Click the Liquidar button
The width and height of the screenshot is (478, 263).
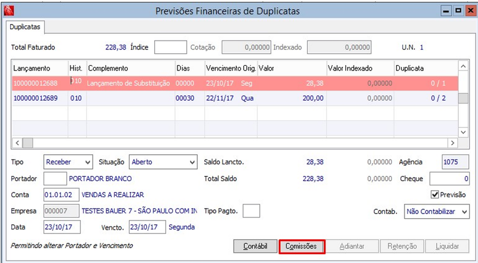pyautogui.click(x=447, y=246)
